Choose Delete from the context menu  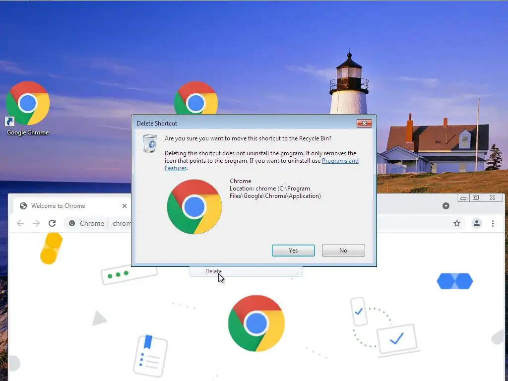pyautogui.click(x=213, y=271)
